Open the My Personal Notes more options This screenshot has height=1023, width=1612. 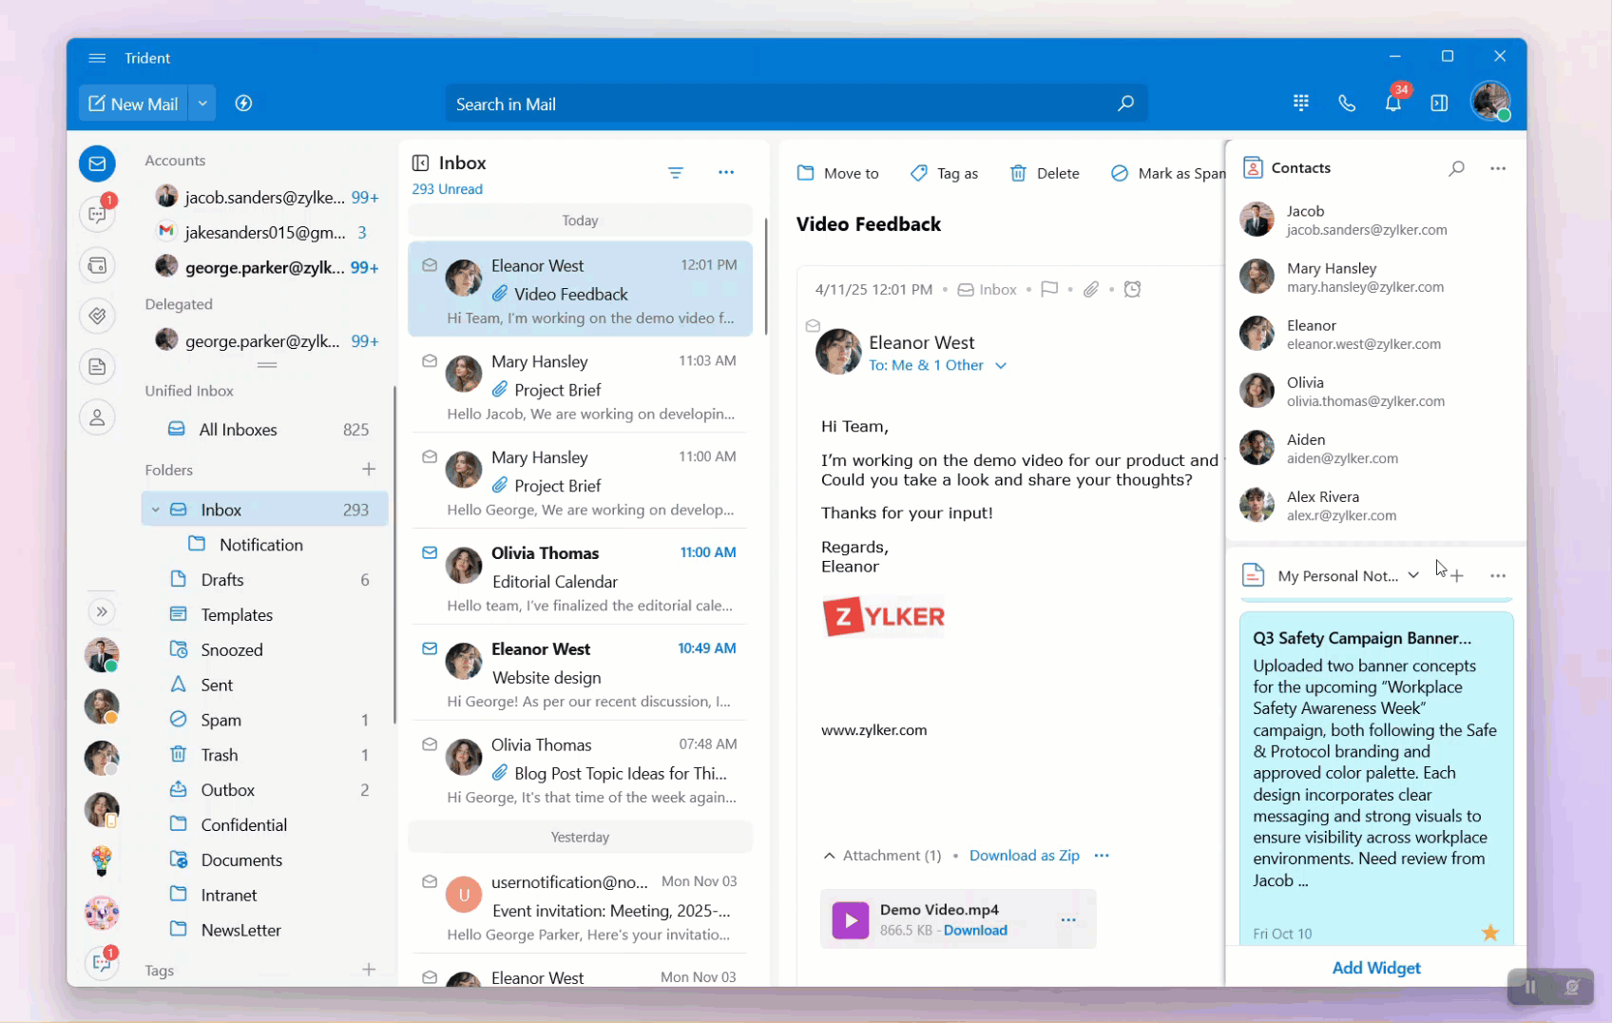(x=1498, y=575)
